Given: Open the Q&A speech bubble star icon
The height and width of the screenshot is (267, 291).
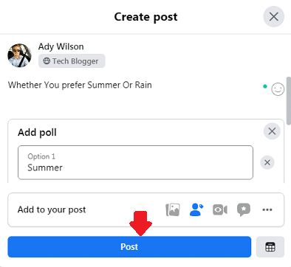Looking at the screenshot, I should [244, 209].
